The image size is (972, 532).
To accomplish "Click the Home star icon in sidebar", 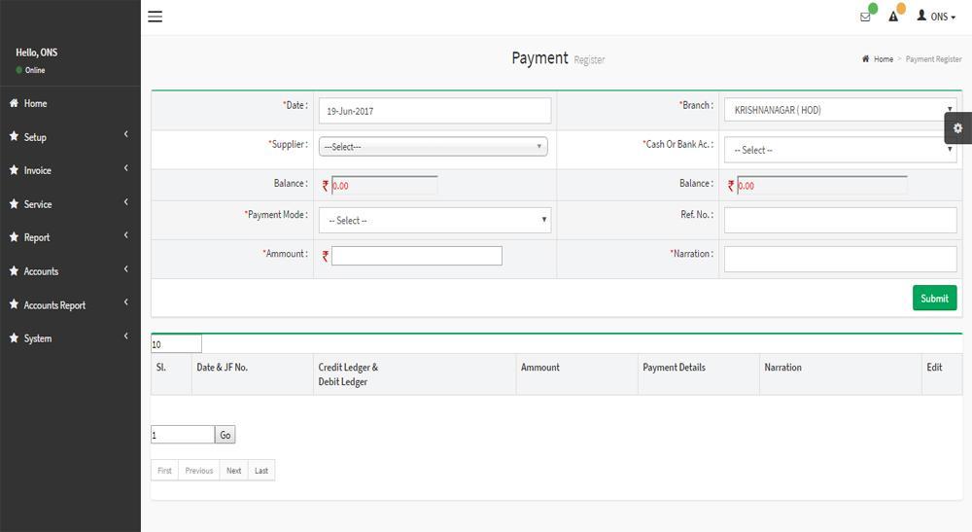I will pyautogui.click(x=14, y=103).
